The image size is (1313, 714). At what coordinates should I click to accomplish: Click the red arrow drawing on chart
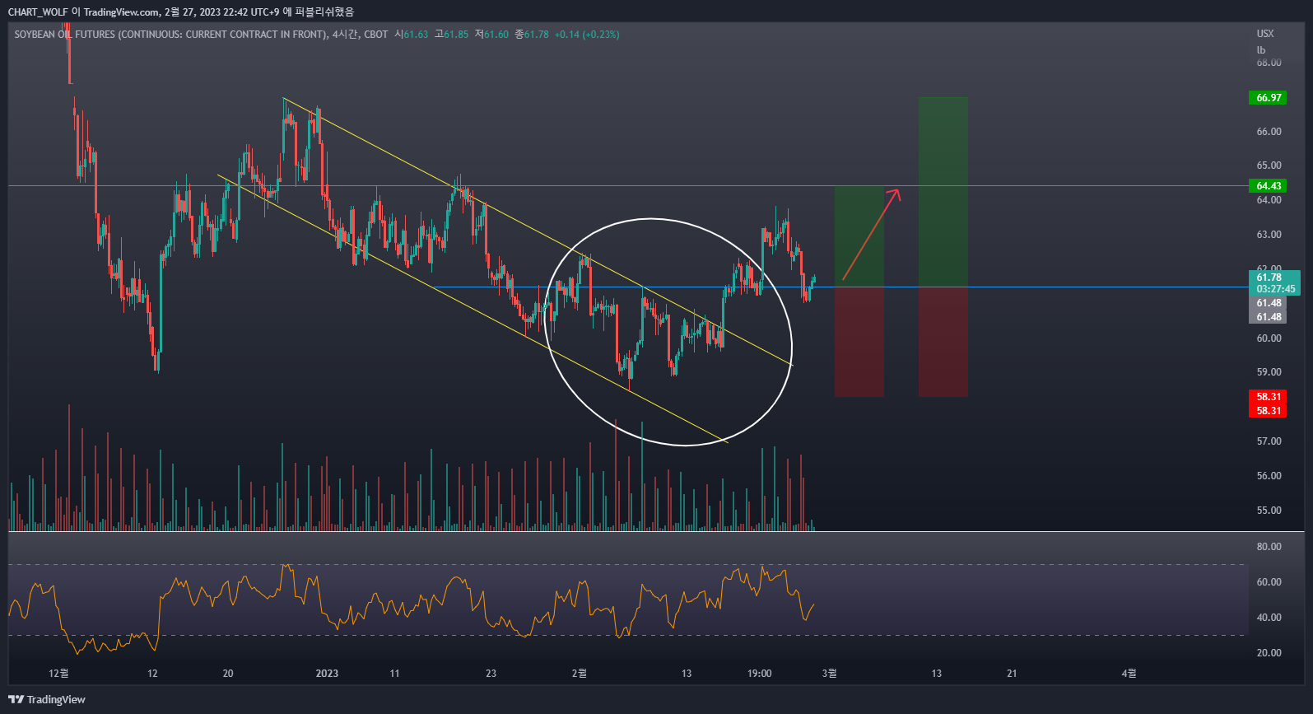tap(871, 235)
